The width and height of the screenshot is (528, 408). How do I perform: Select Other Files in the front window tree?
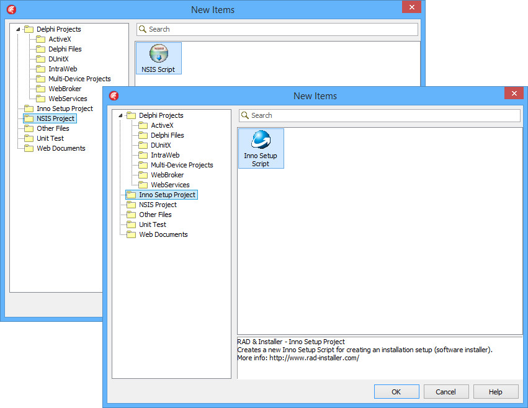point(155,215)
